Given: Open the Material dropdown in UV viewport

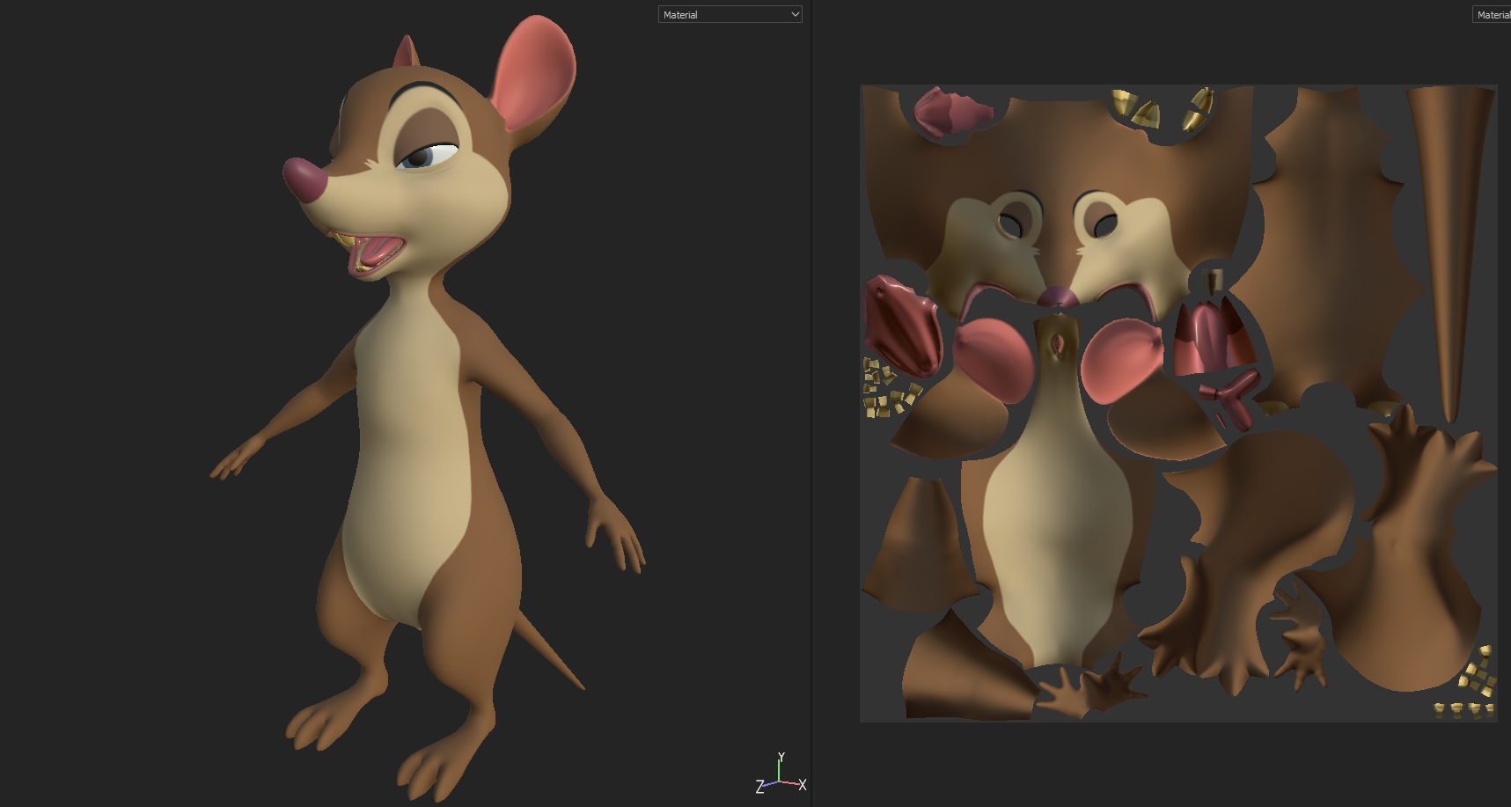Looking at the screenshot, I should point(1492,15).
